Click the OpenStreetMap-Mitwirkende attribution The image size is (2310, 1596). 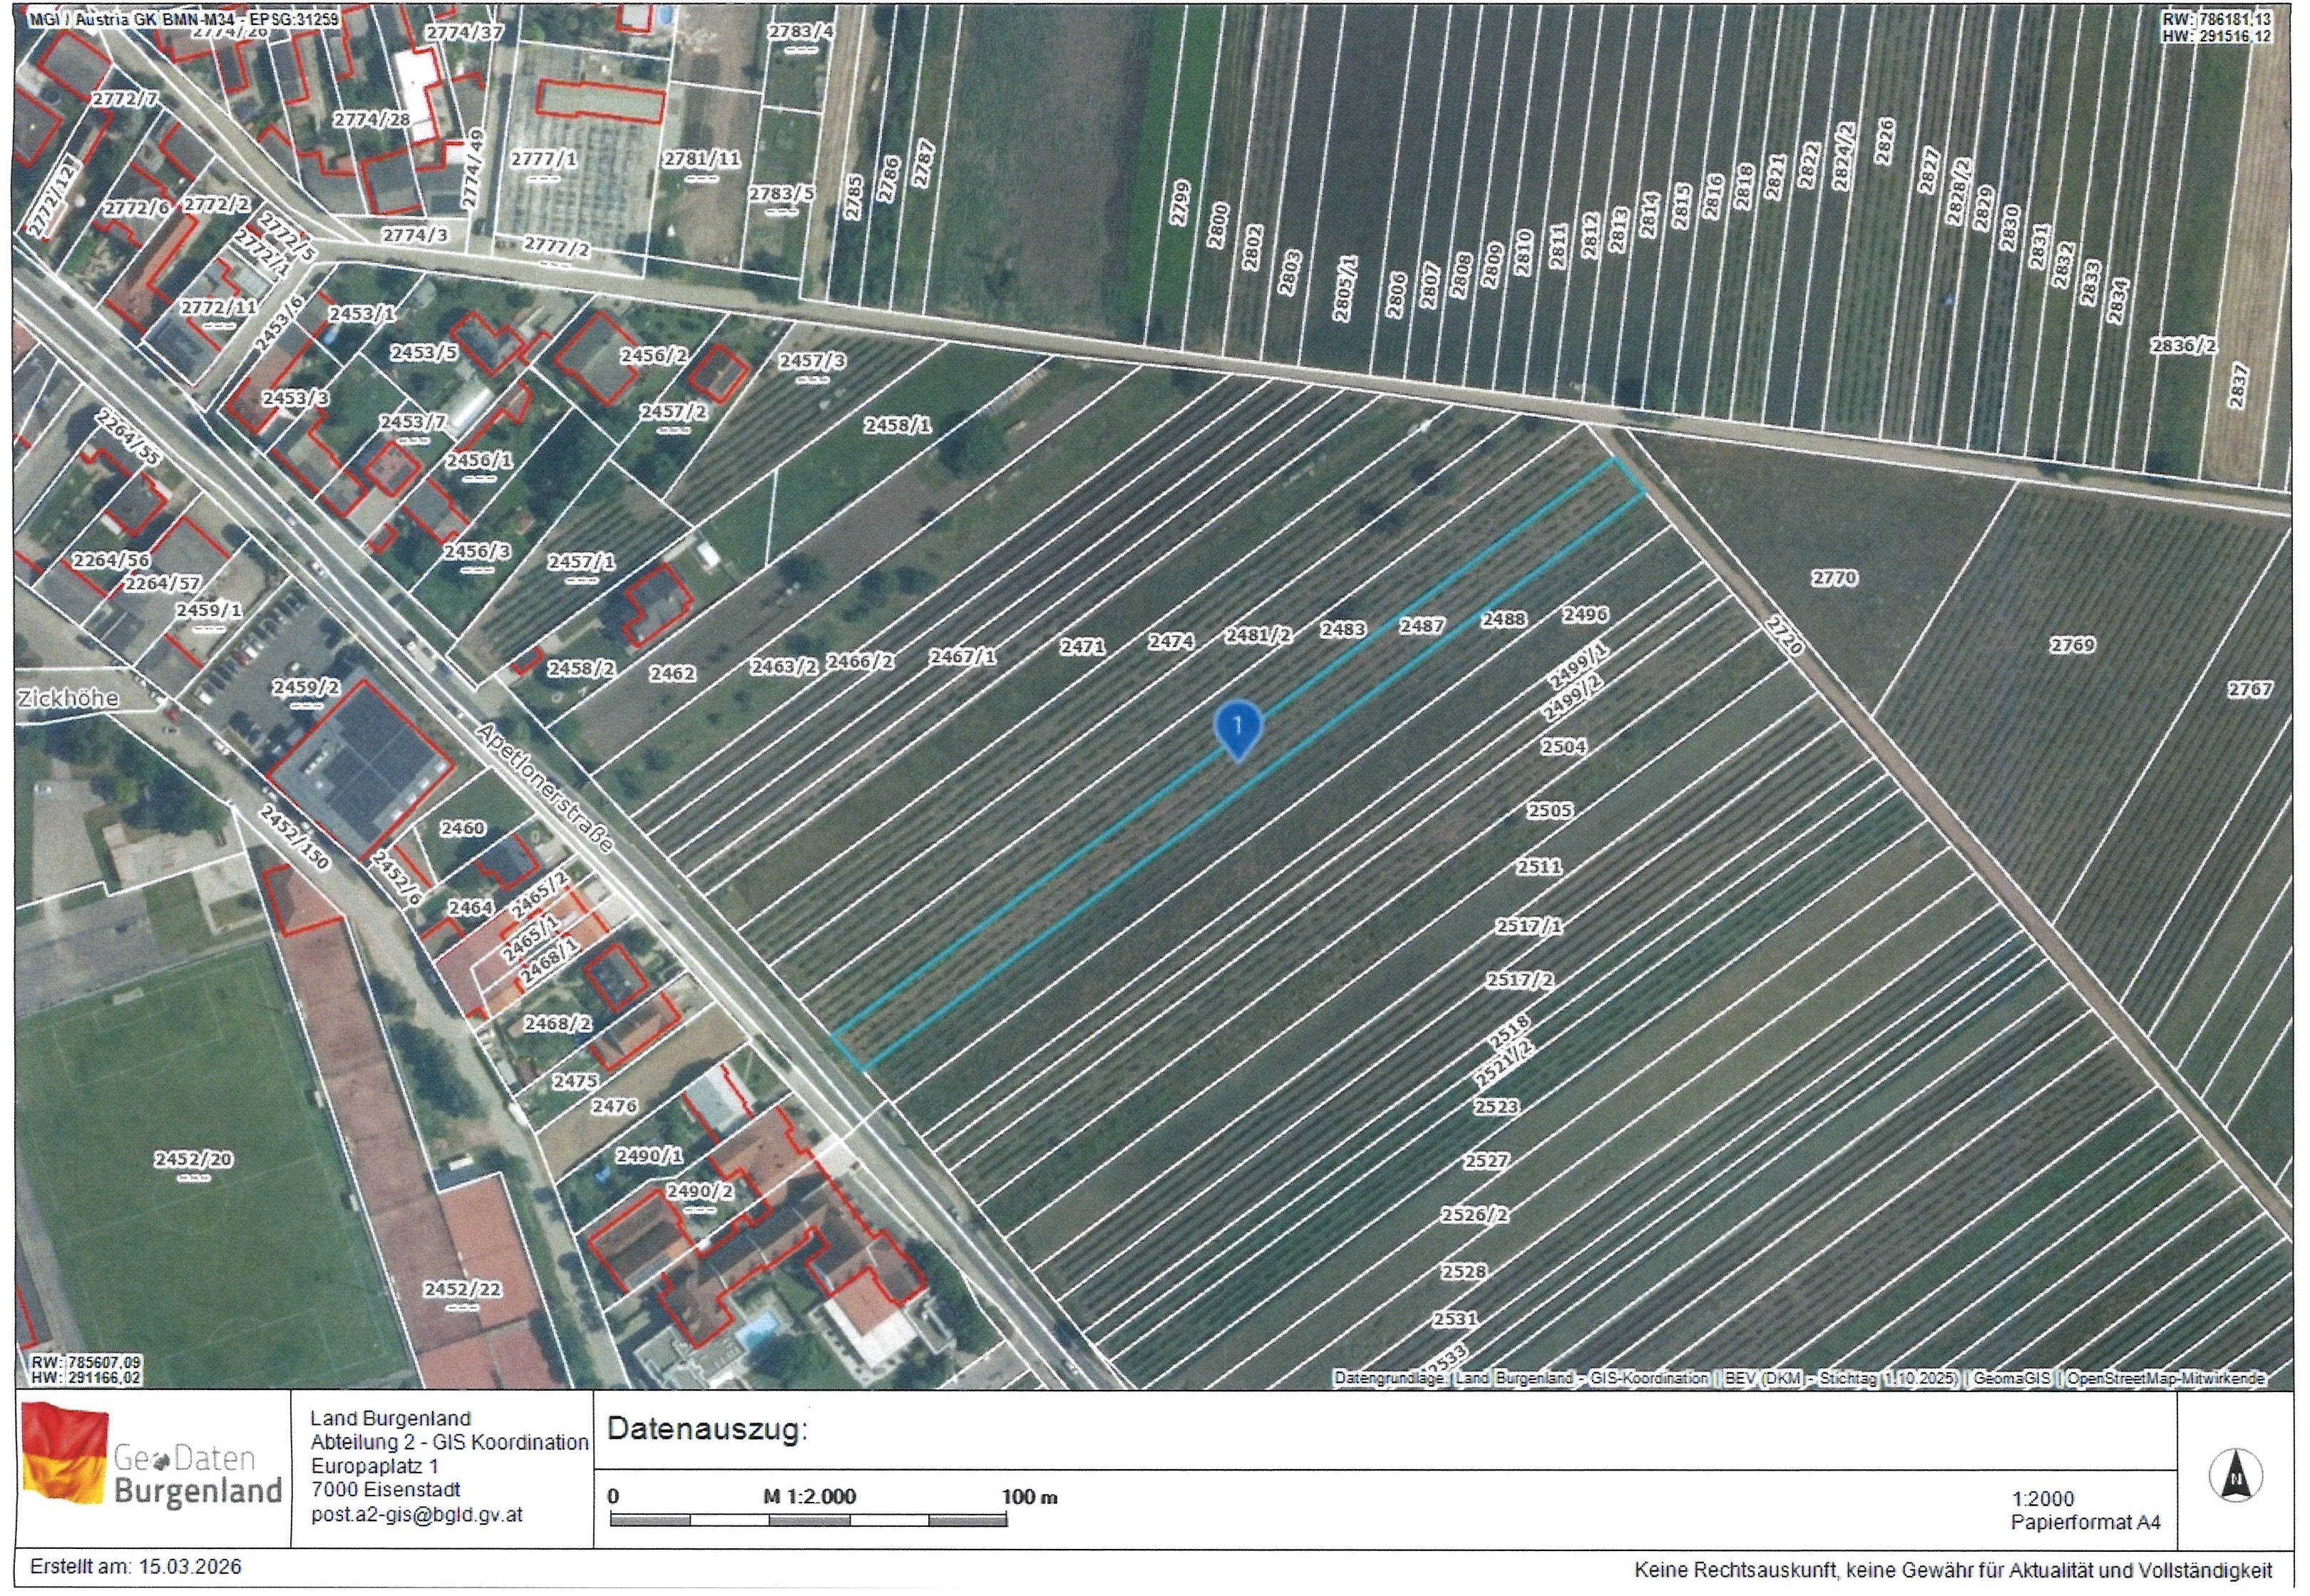coord(2165,1378)
